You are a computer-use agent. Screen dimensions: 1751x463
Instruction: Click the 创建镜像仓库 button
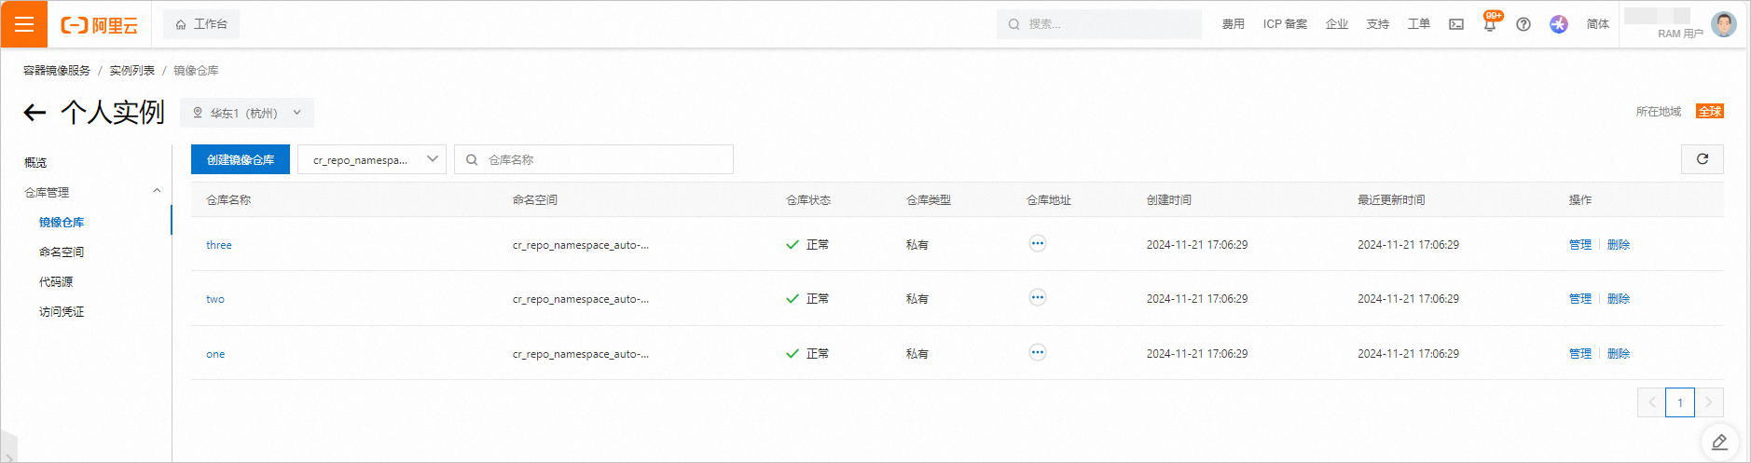(241, 159)
